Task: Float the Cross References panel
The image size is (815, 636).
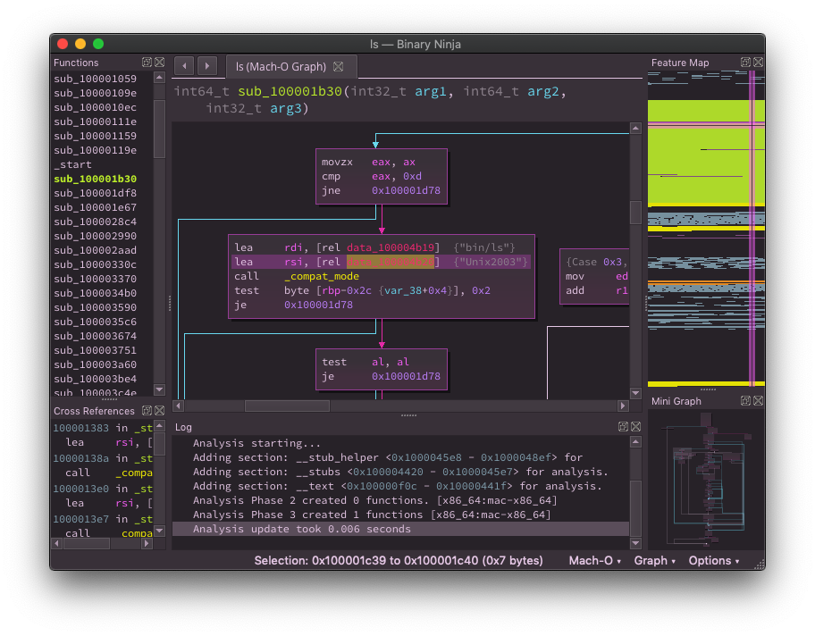Action: 147,411
